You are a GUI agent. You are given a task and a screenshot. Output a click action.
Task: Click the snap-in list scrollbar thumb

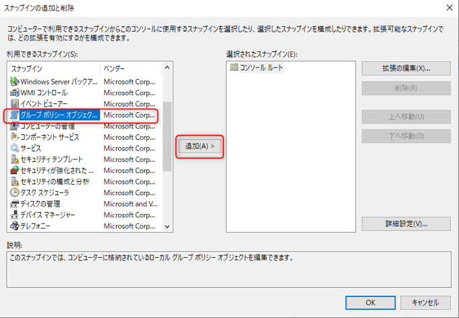(167, 136)
